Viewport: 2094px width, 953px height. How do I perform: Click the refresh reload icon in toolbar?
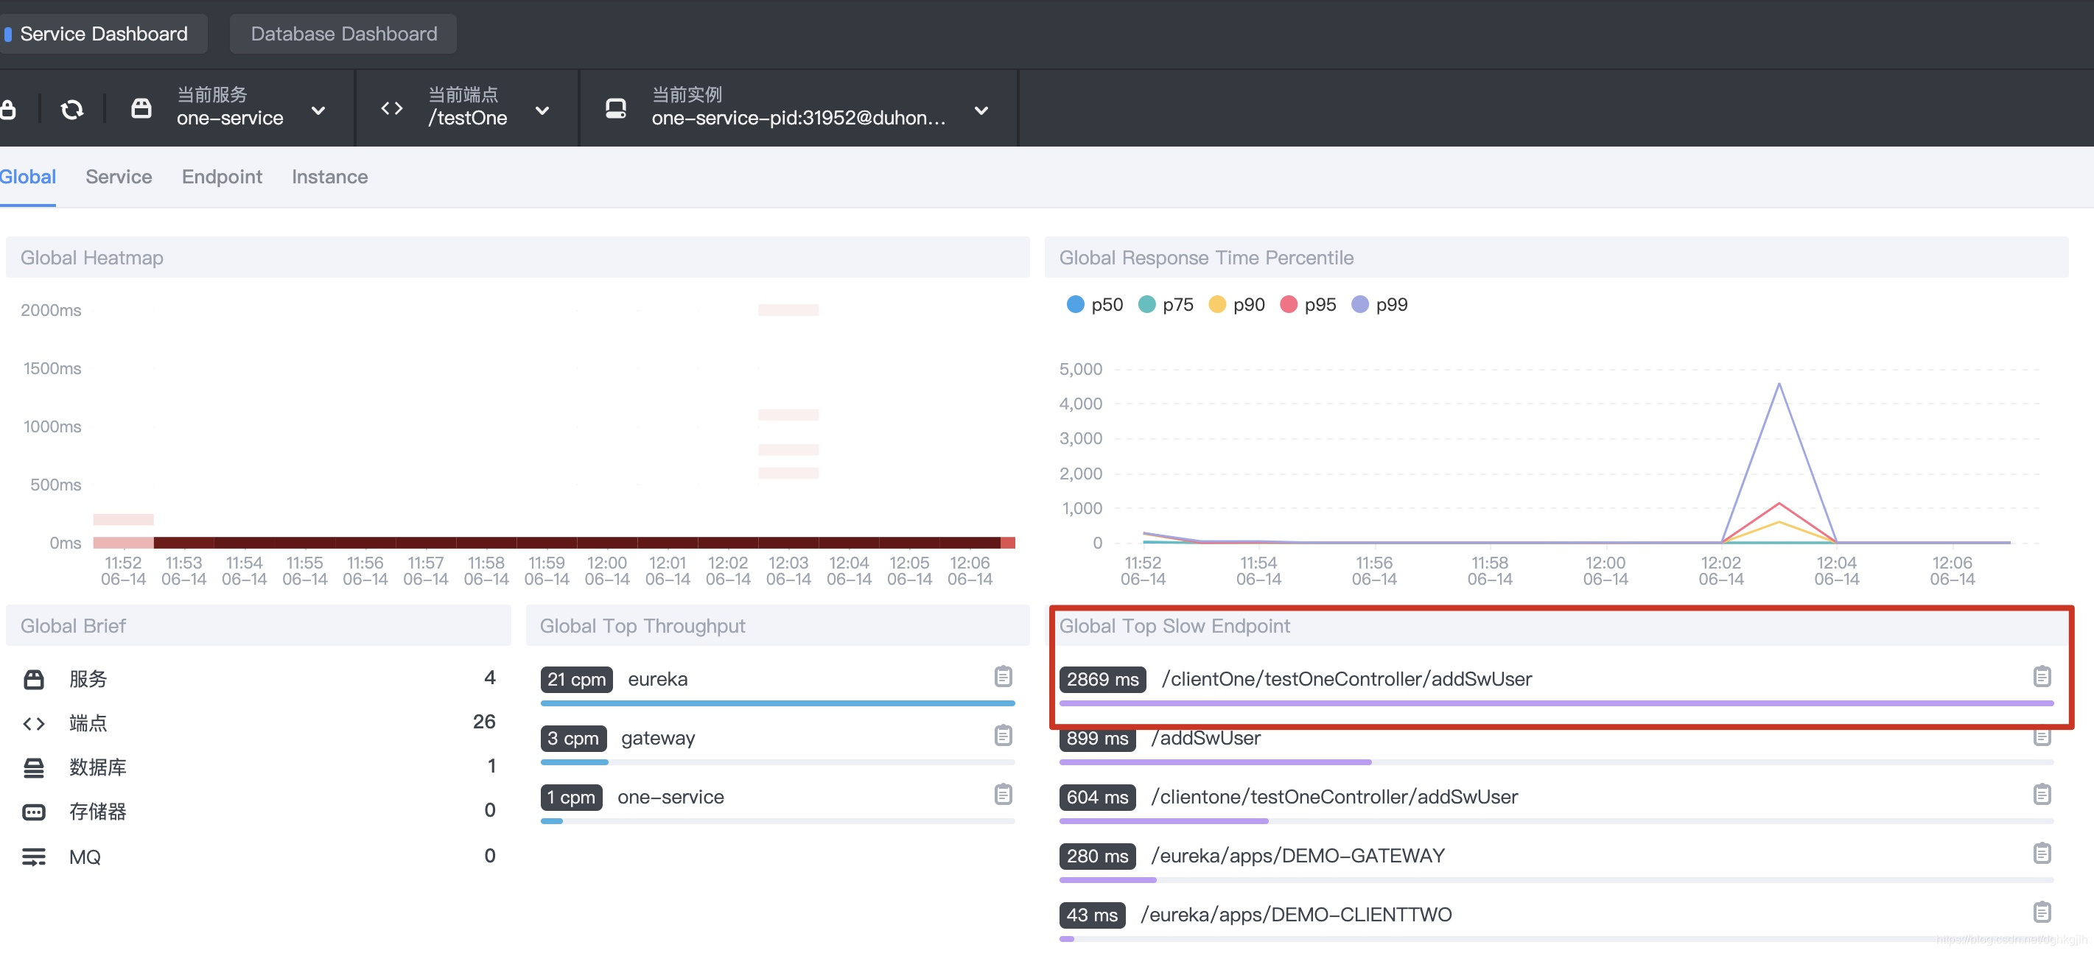[x=71, y=109]
